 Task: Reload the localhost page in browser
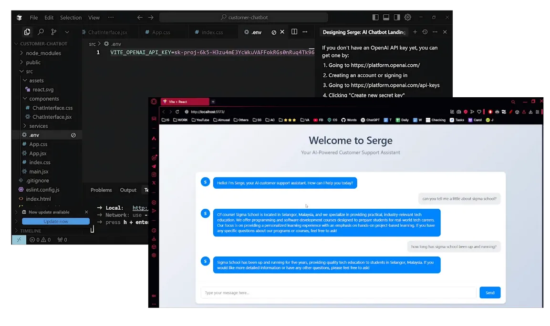(x=177, y=112)
